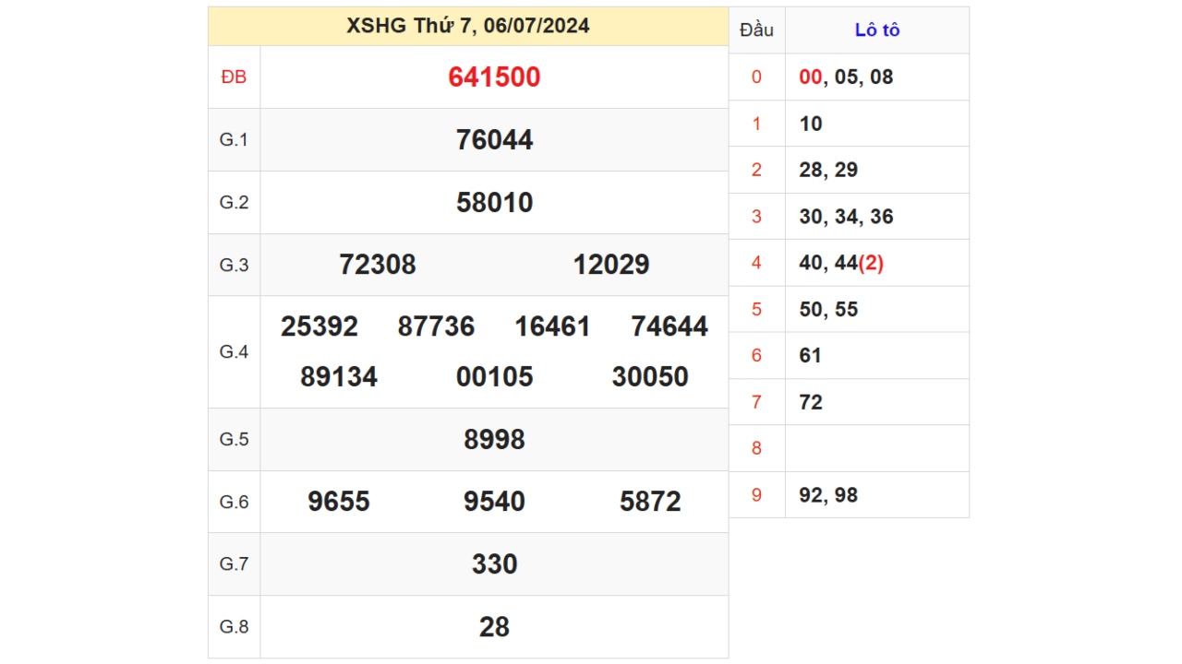Screen dimensions: 1182x664
Task: Click lô tô values 28, 29
Action: coord(828,170)
